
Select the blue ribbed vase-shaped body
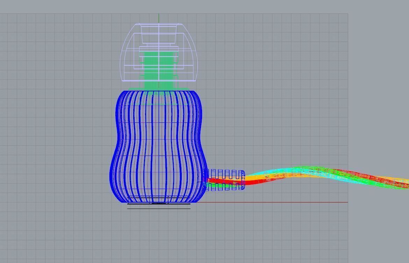(158, 146)
